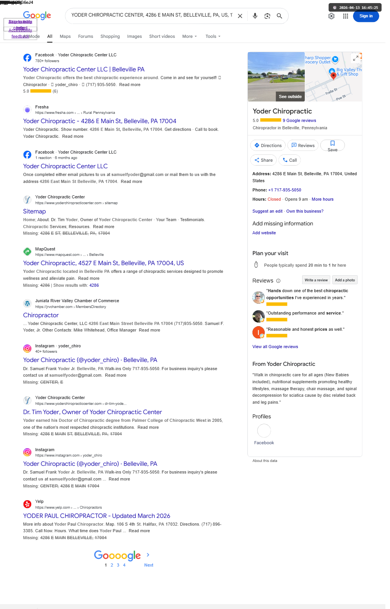Screen dimensions: 390x609
Task: Open search by image camera icon
Action: click(267, 16)
